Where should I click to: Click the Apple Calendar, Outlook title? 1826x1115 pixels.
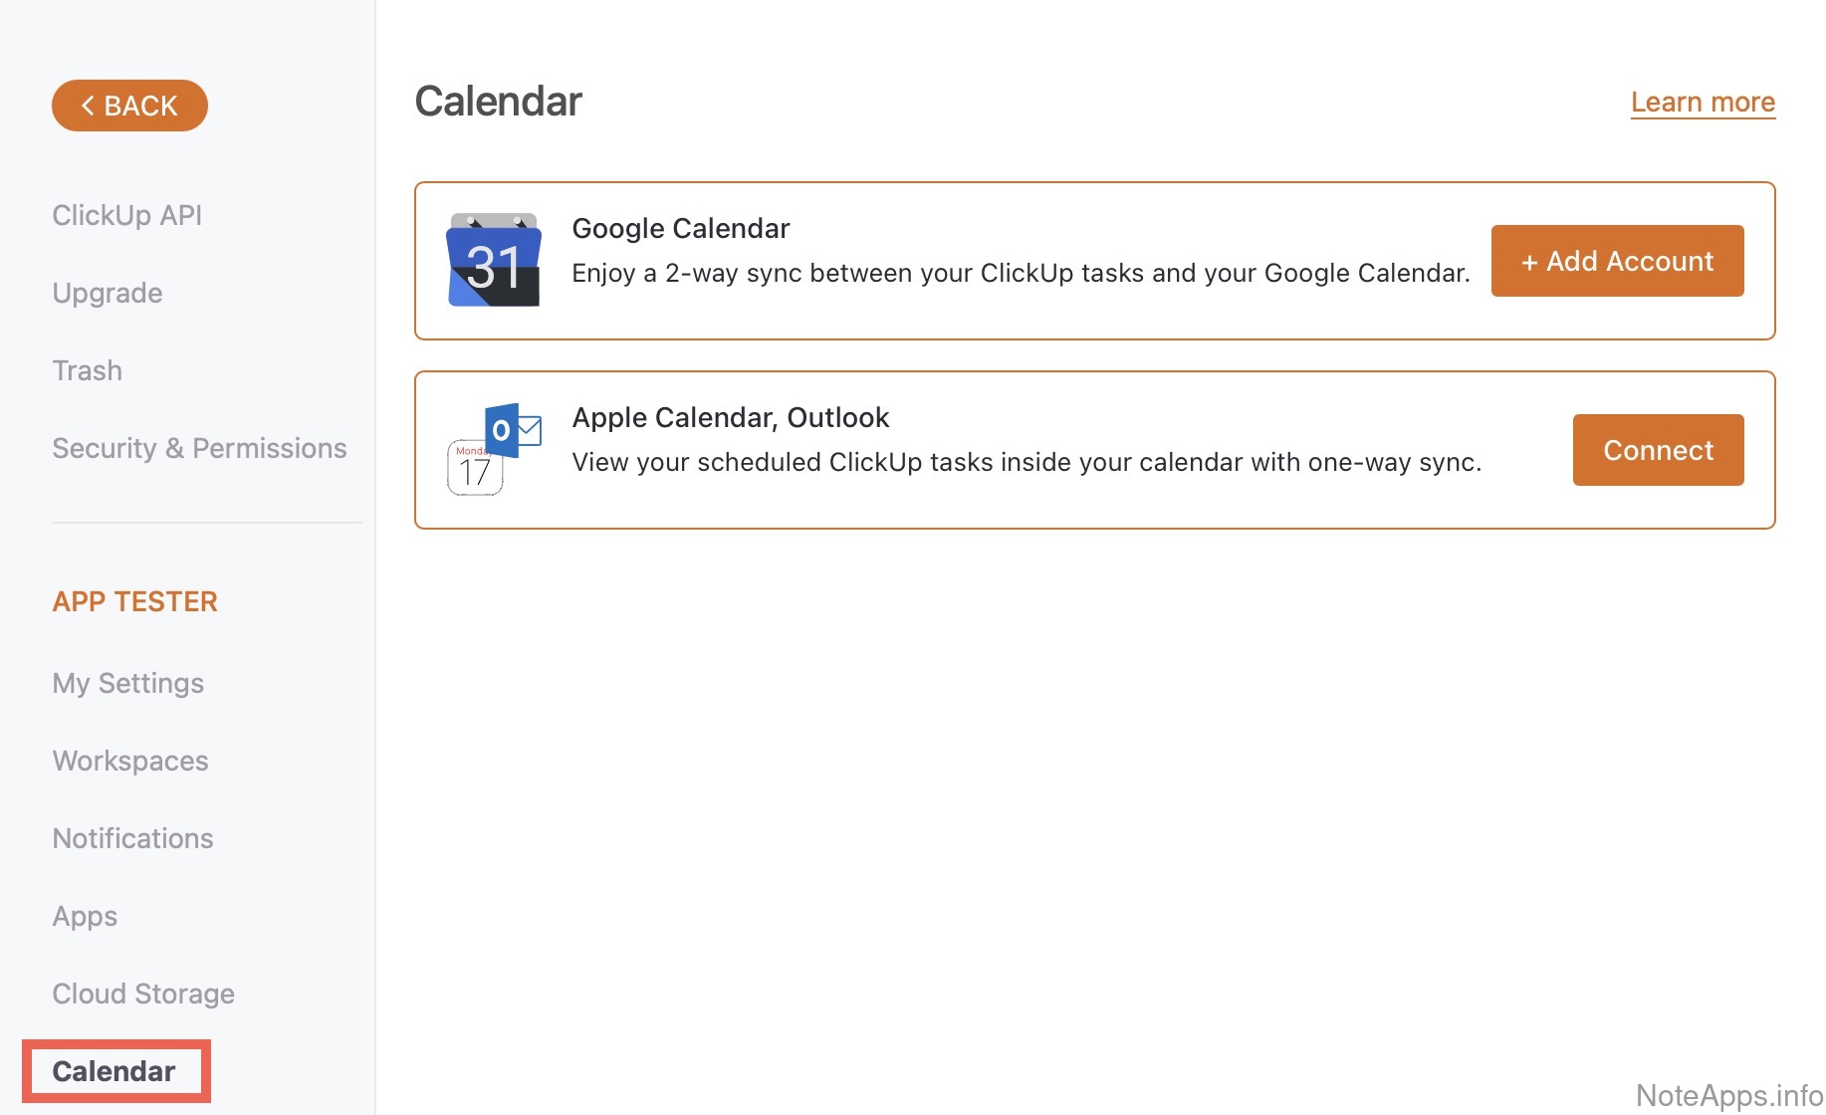[730, 417]
